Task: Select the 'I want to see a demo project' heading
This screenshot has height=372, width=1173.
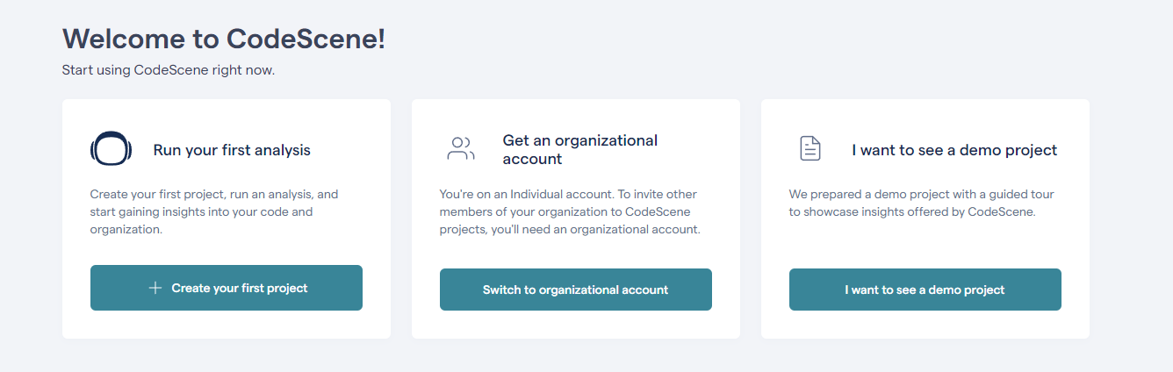Action: [954, 150]
